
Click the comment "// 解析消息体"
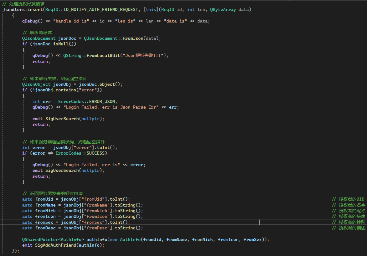pyautogui.click(x=37, y=33)
